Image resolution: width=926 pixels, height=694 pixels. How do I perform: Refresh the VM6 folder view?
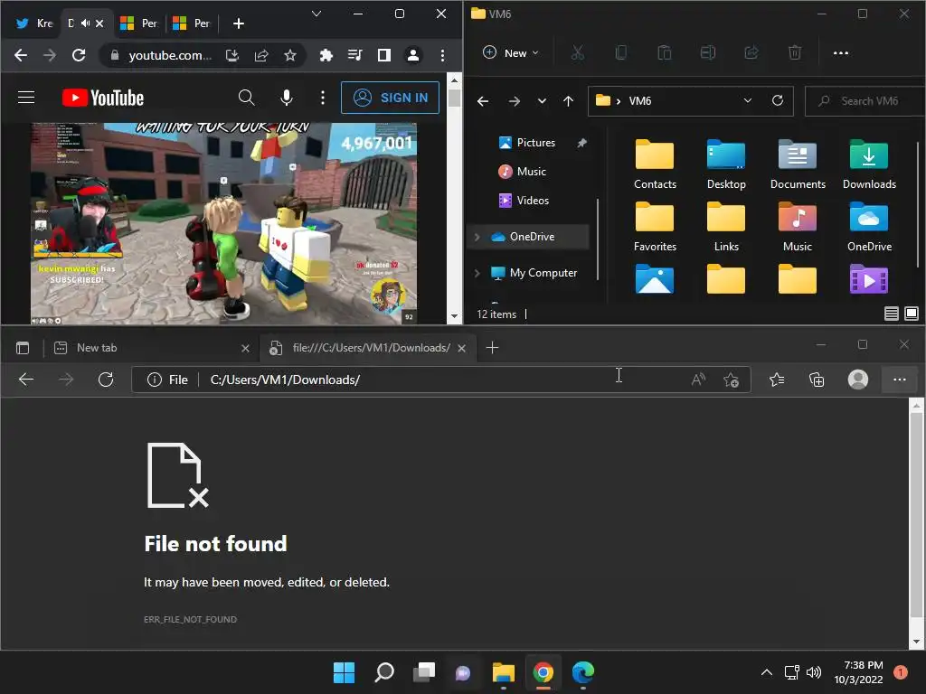[778, 101]
